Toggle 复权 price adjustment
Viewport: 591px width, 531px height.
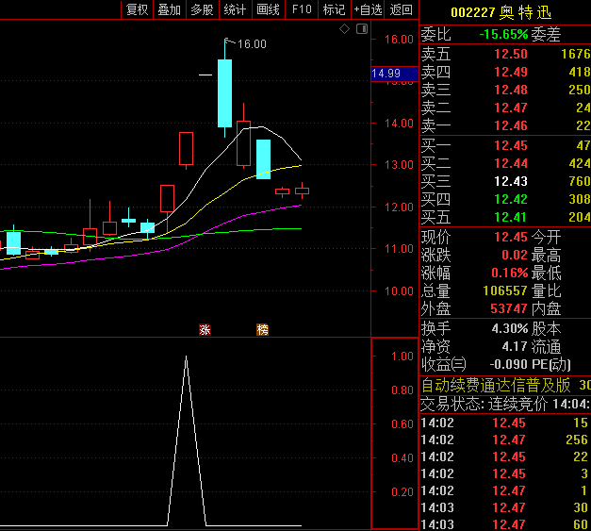click(138, 9)
